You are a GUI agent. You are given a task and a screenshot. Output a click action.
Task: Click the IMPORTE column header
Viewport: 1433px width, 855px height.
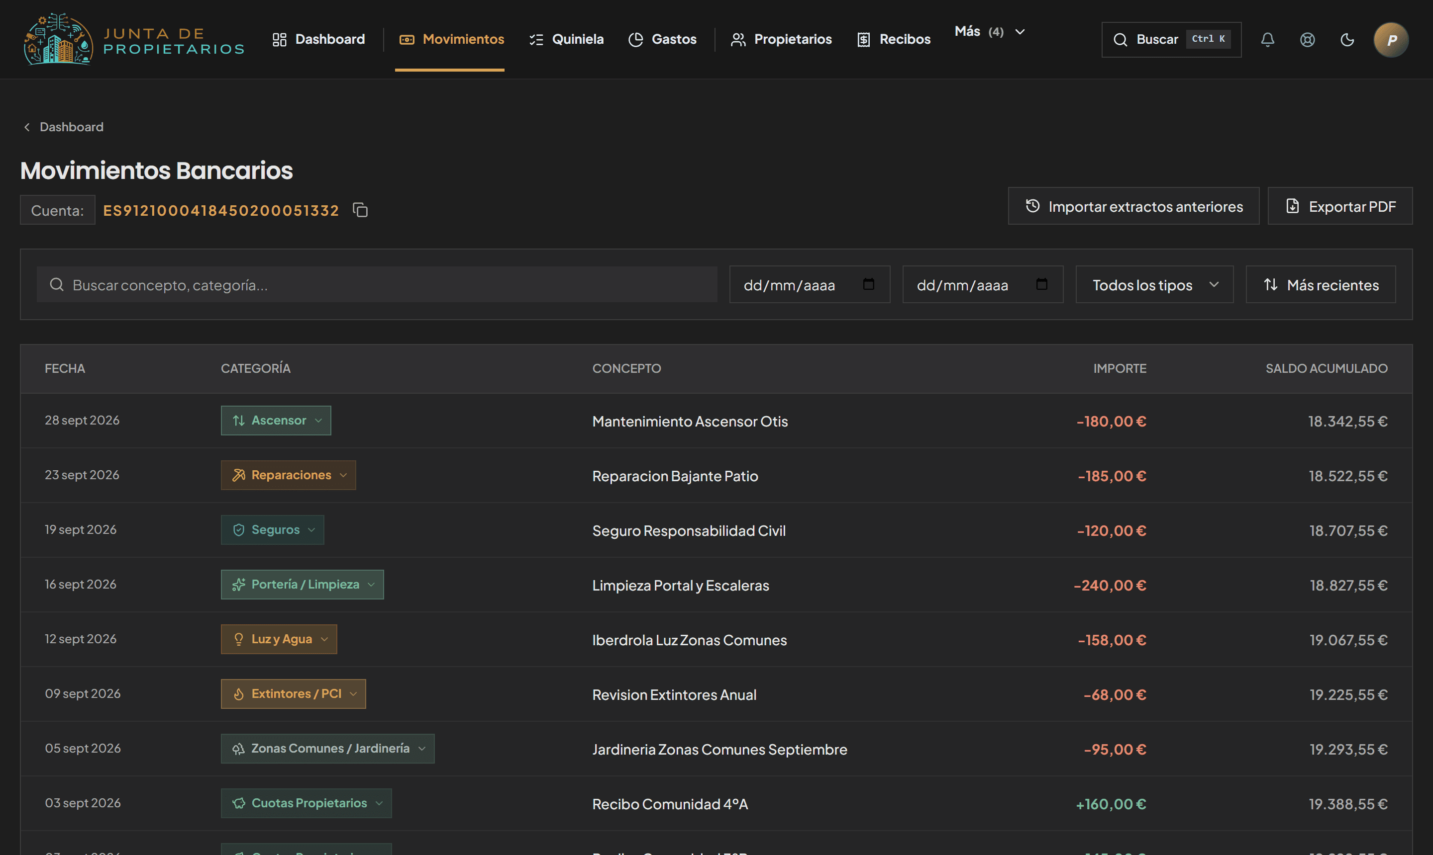(1120, 368)
